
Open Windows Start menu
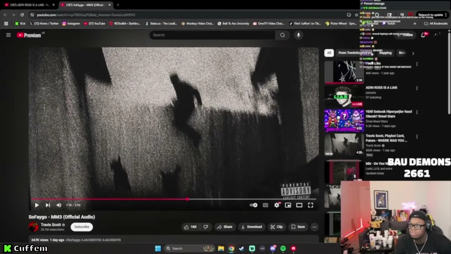pyautogui.click(x=158, y=248)
